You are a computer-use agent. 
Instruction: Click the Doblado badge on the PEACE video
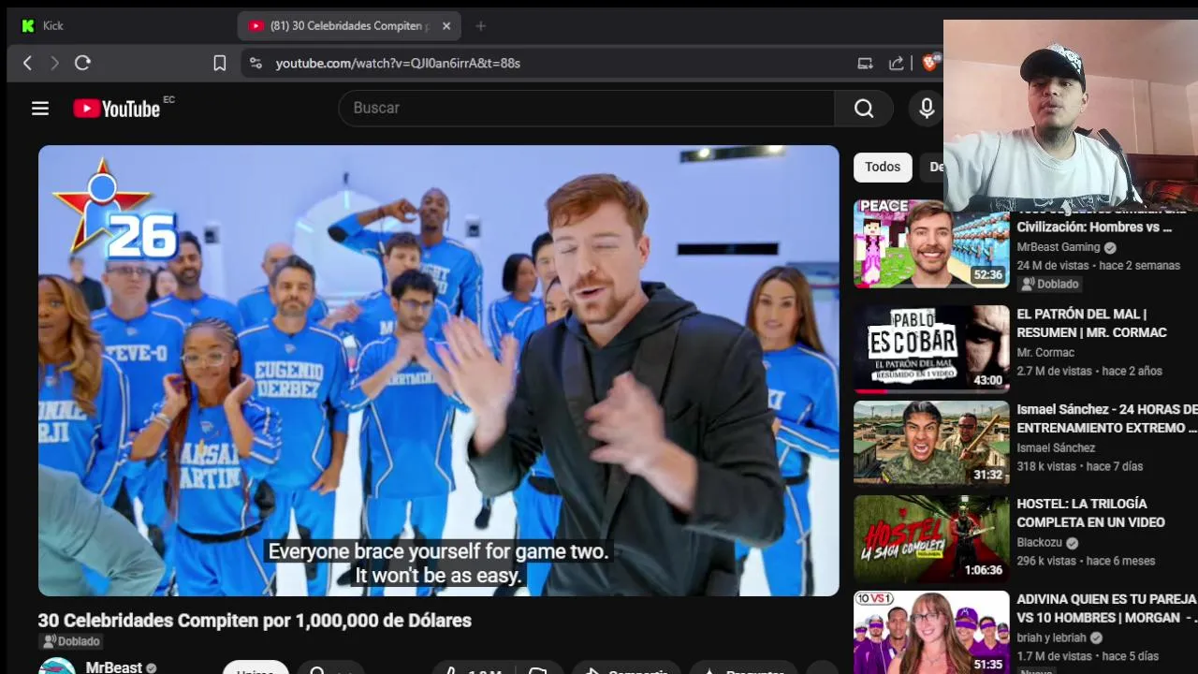(1049, 284)
